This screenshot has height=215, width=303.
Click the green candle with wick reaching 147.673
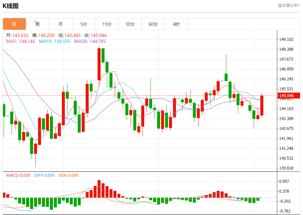click(x=226, y=77)
